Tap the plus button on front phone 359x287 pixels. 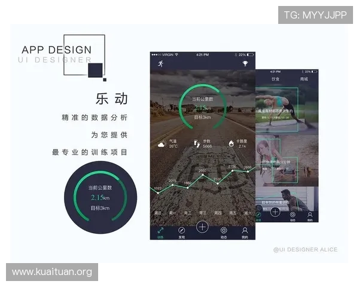pos(202,227)
